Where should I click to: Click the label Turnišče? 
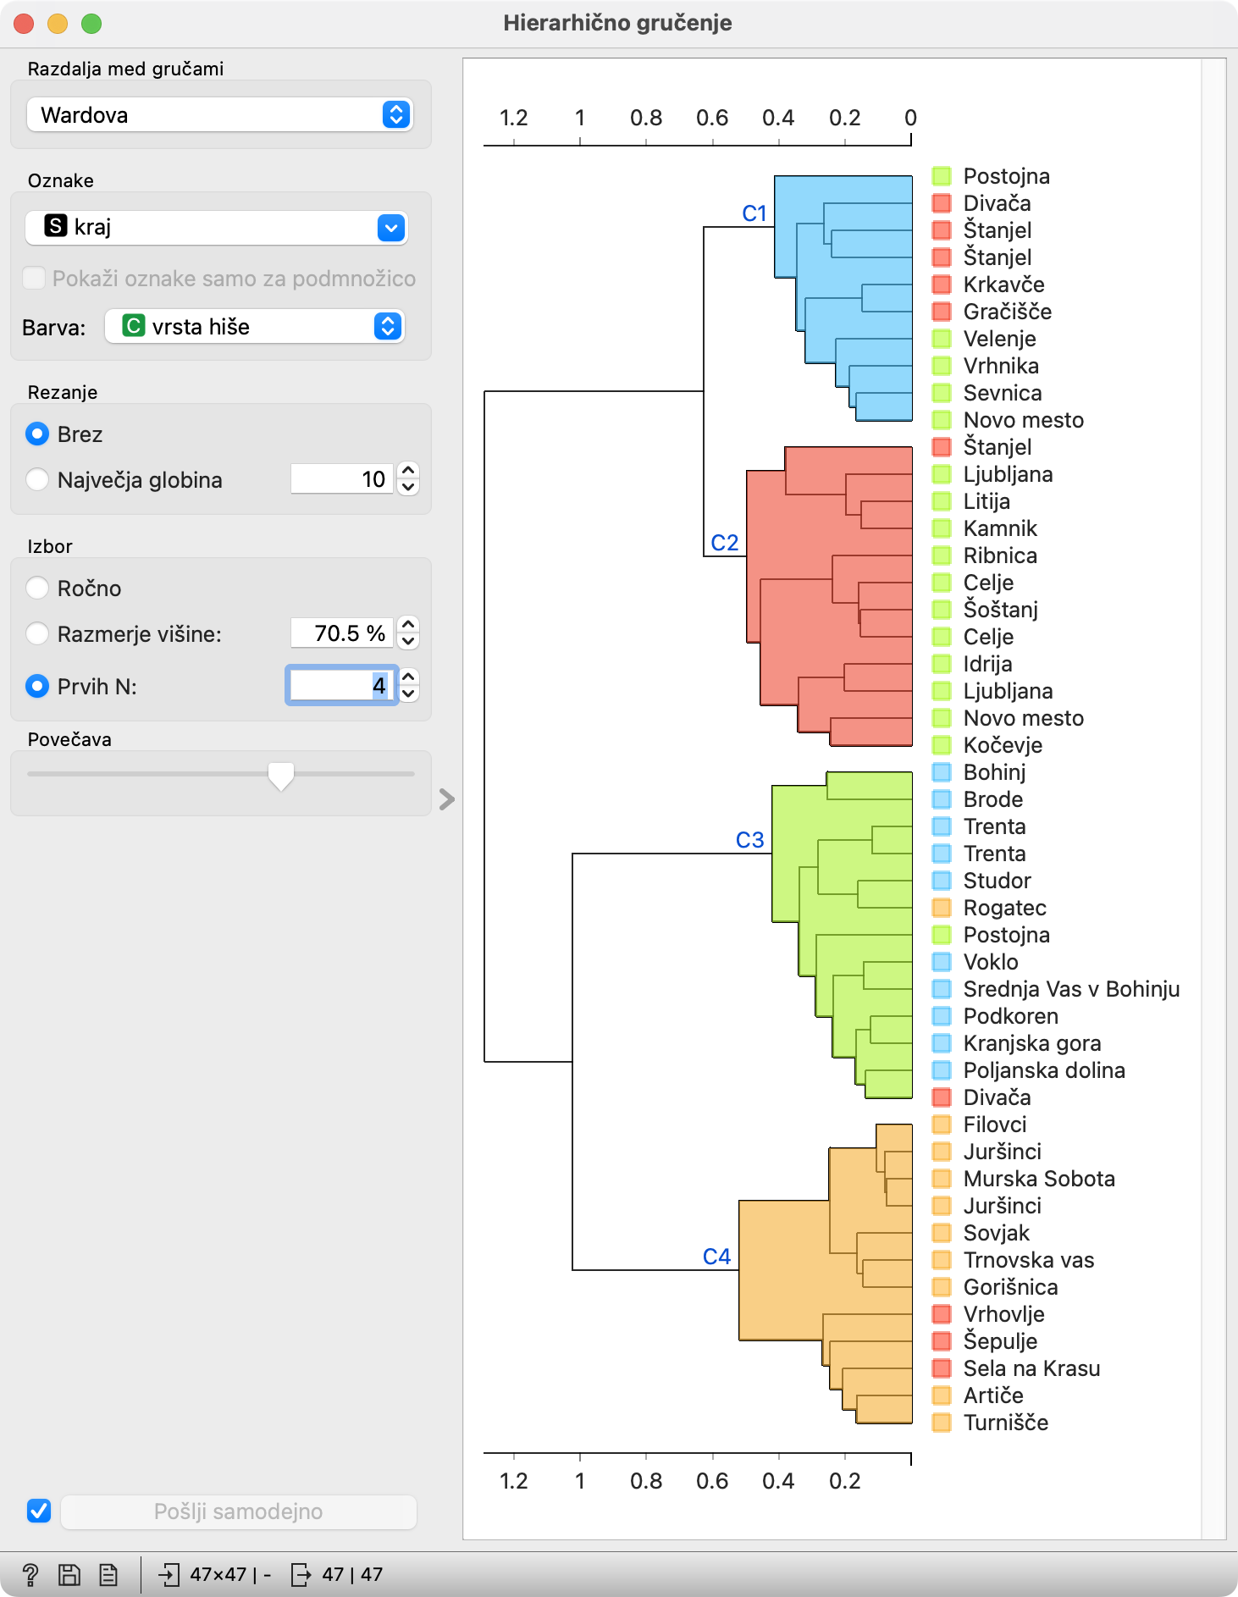tap(1006, 1423)
